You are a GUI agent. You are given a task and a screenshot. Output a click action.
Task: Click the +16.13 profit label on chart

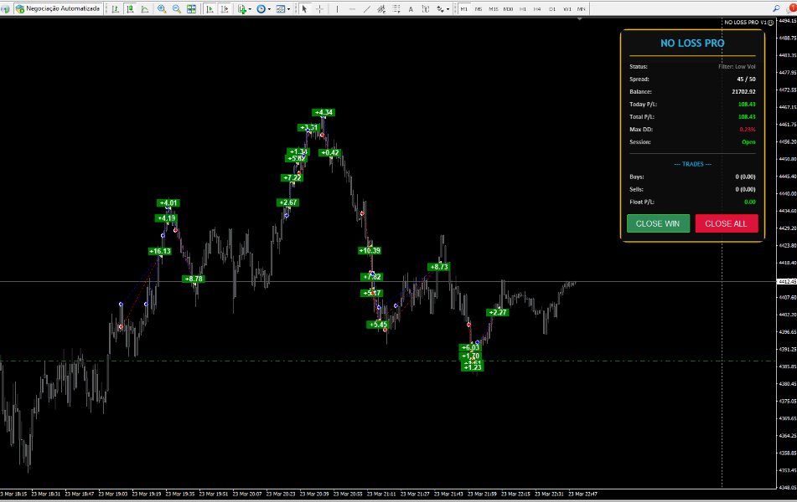(160, 251)
